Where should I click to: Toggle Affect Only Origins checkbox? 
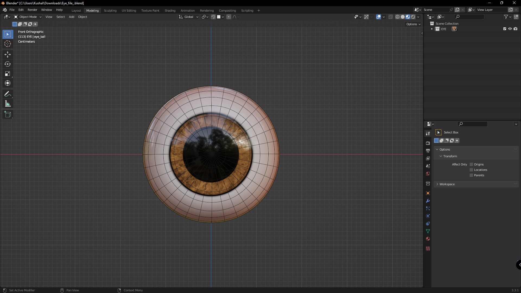coord(471,164)
